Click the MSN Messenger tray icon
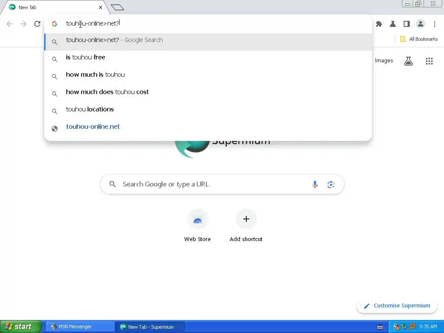444x333 pixels. pyautogui.click(x=396, y=327)
